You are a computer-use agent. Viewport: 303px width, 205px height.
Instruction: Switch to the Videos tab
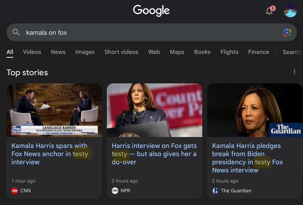32,52
